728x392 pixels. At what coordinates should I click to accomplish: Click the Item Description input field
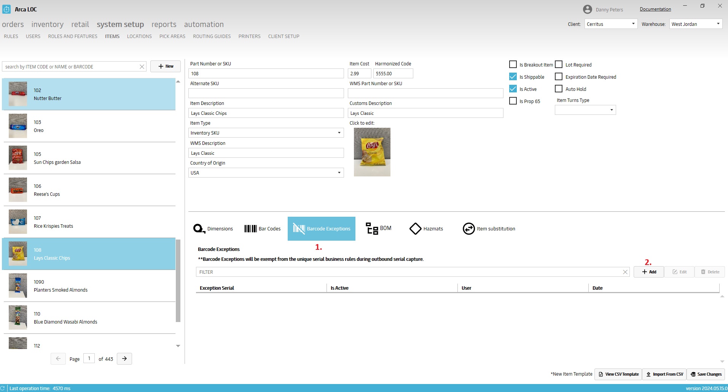point(266,113)
